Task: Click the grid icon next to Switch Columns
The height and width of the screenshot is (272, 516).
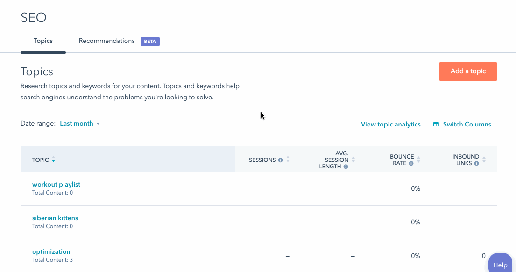Action: click(x=436, y=124)
